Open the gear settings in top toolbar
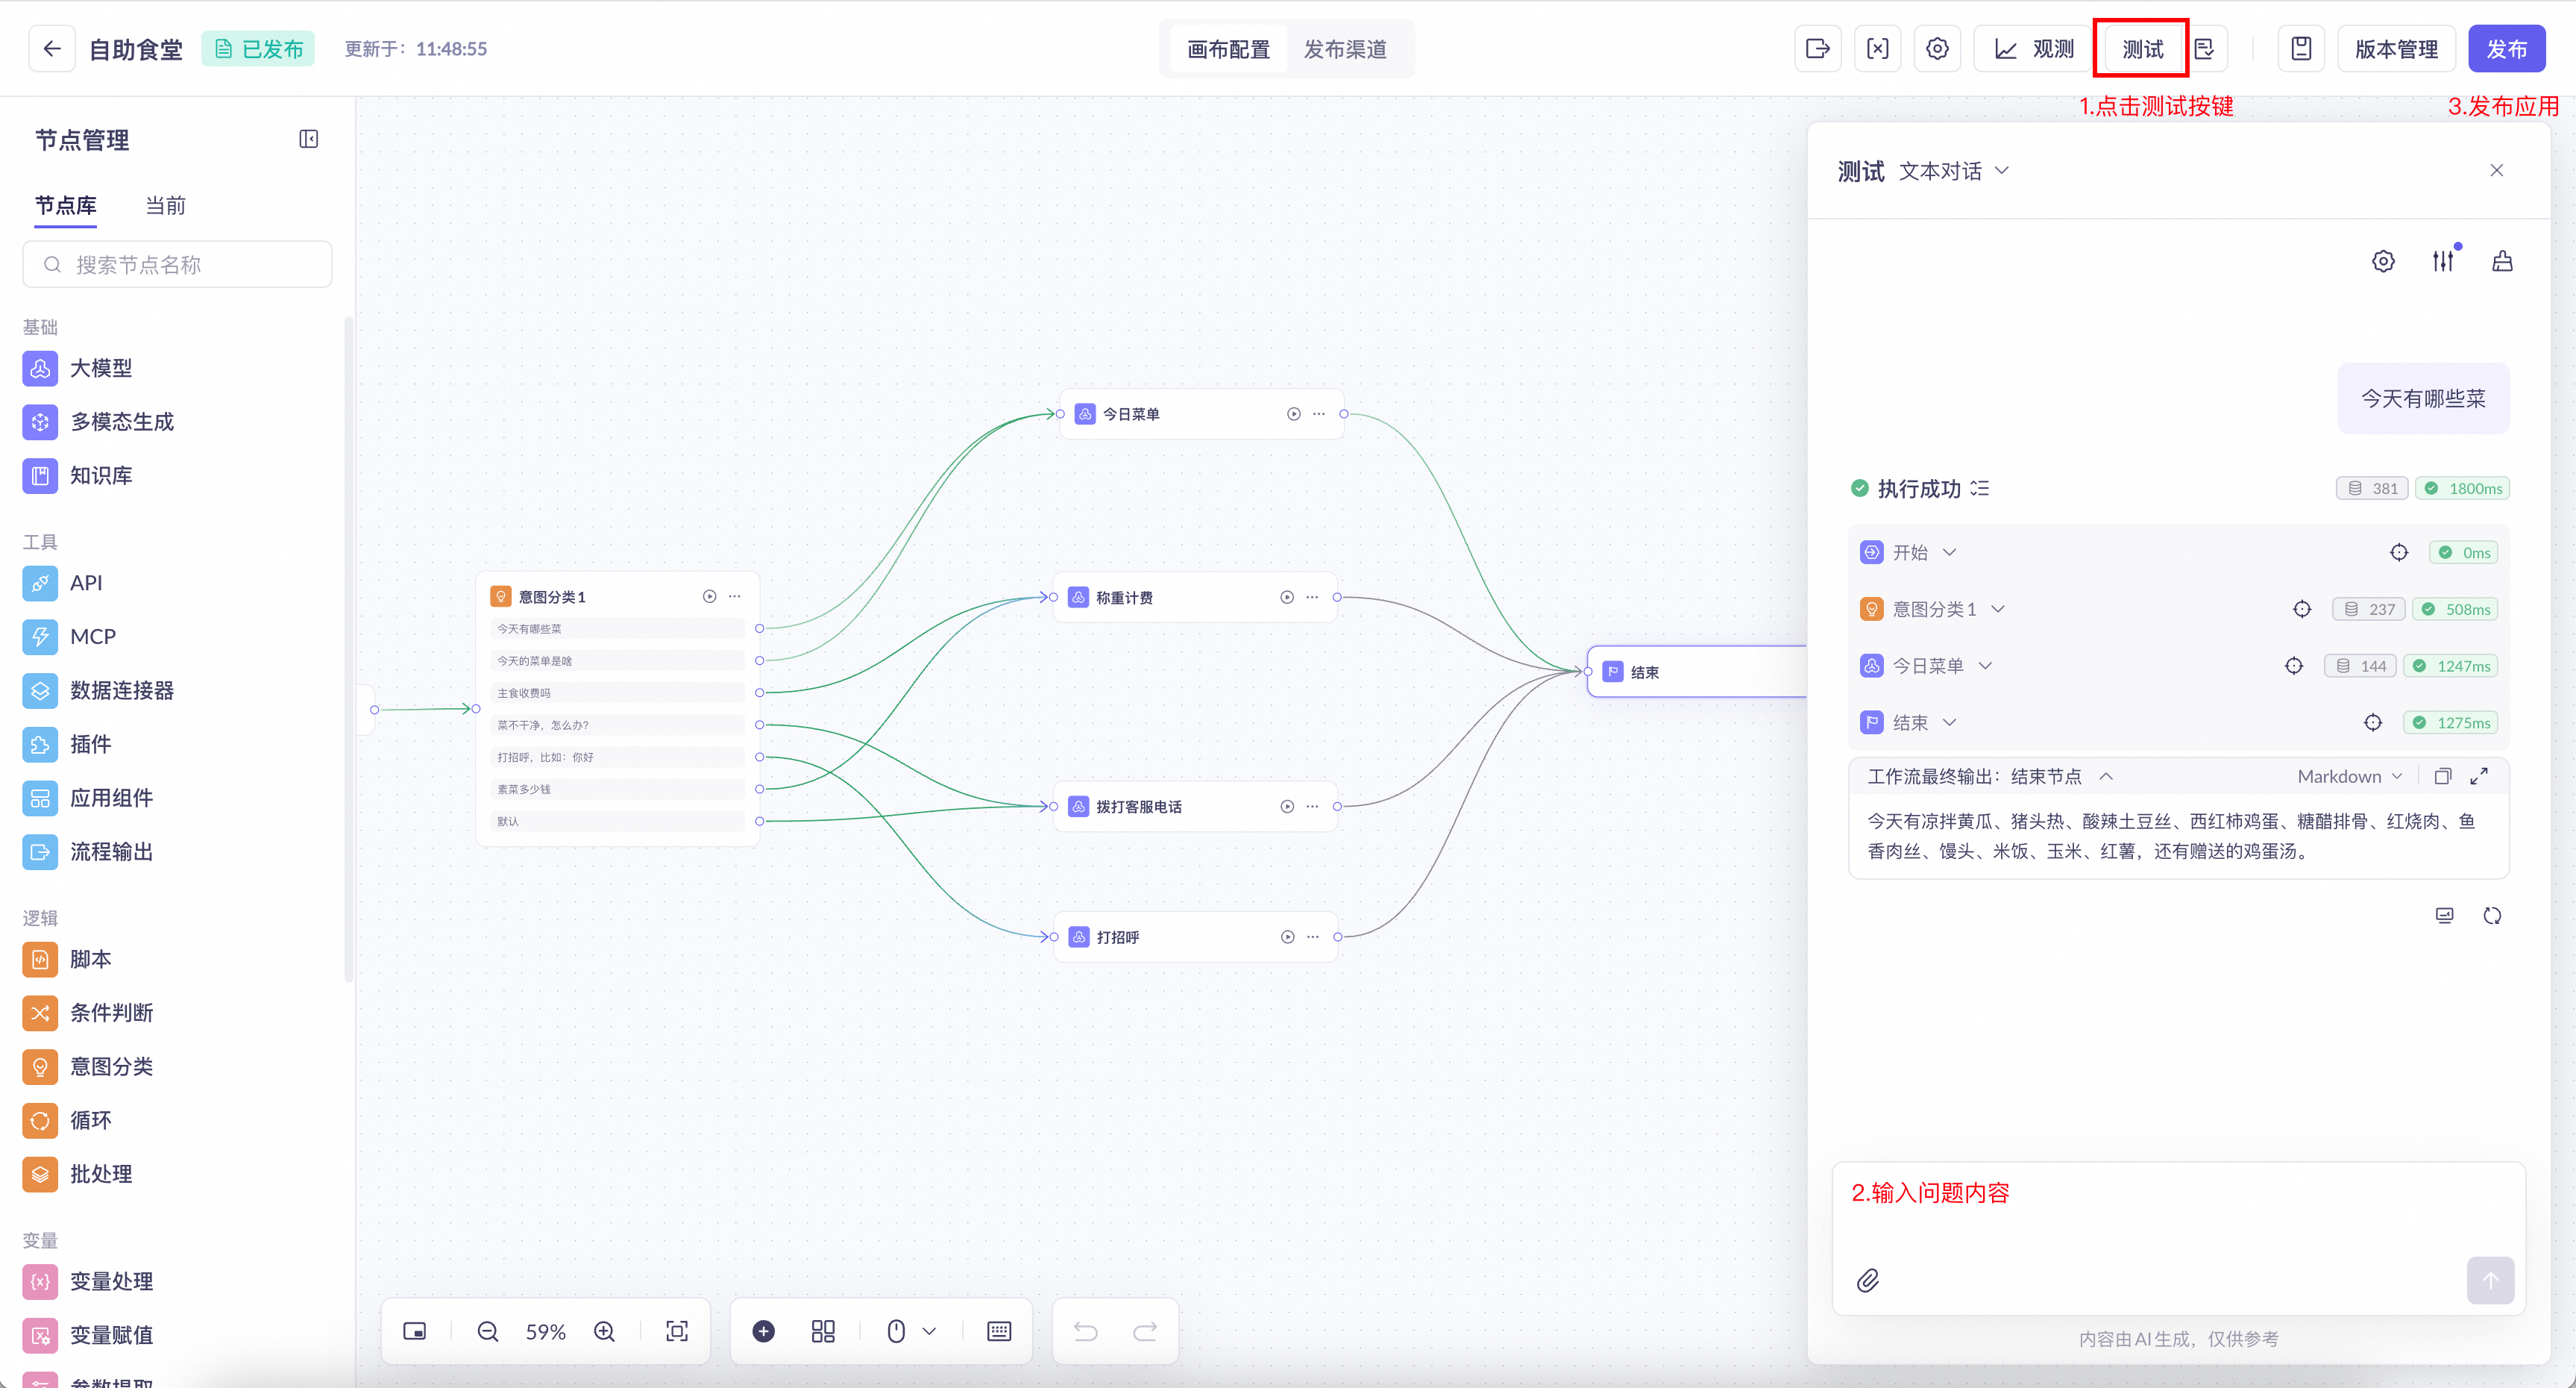 point(1937,48)
